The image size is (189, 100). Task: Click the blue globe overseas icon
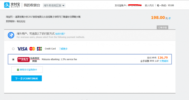pos(11,35)
